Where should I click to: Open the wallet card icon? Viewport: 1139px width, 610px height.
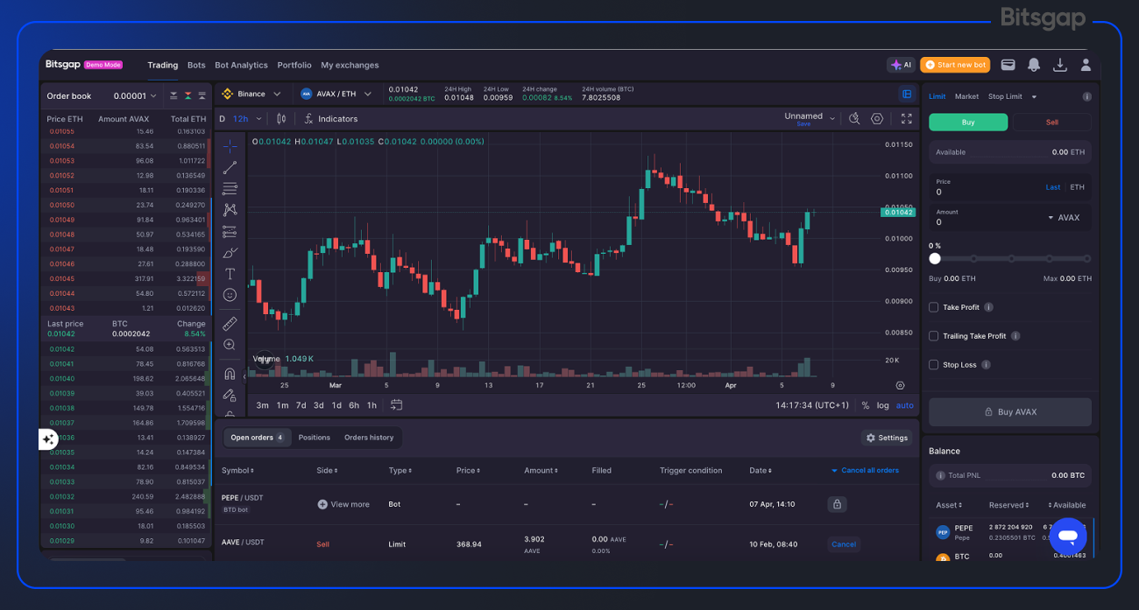pos(1008,65)
